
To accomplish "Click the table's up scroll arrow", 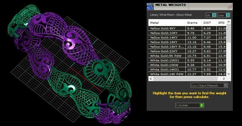I will coord(229,22).
